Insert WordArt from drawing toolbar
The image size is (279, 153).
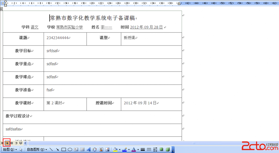point(89,149)
